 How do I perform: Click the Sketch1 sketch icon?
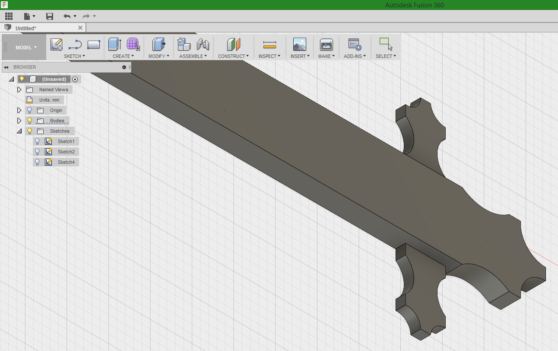pos(48,141)
